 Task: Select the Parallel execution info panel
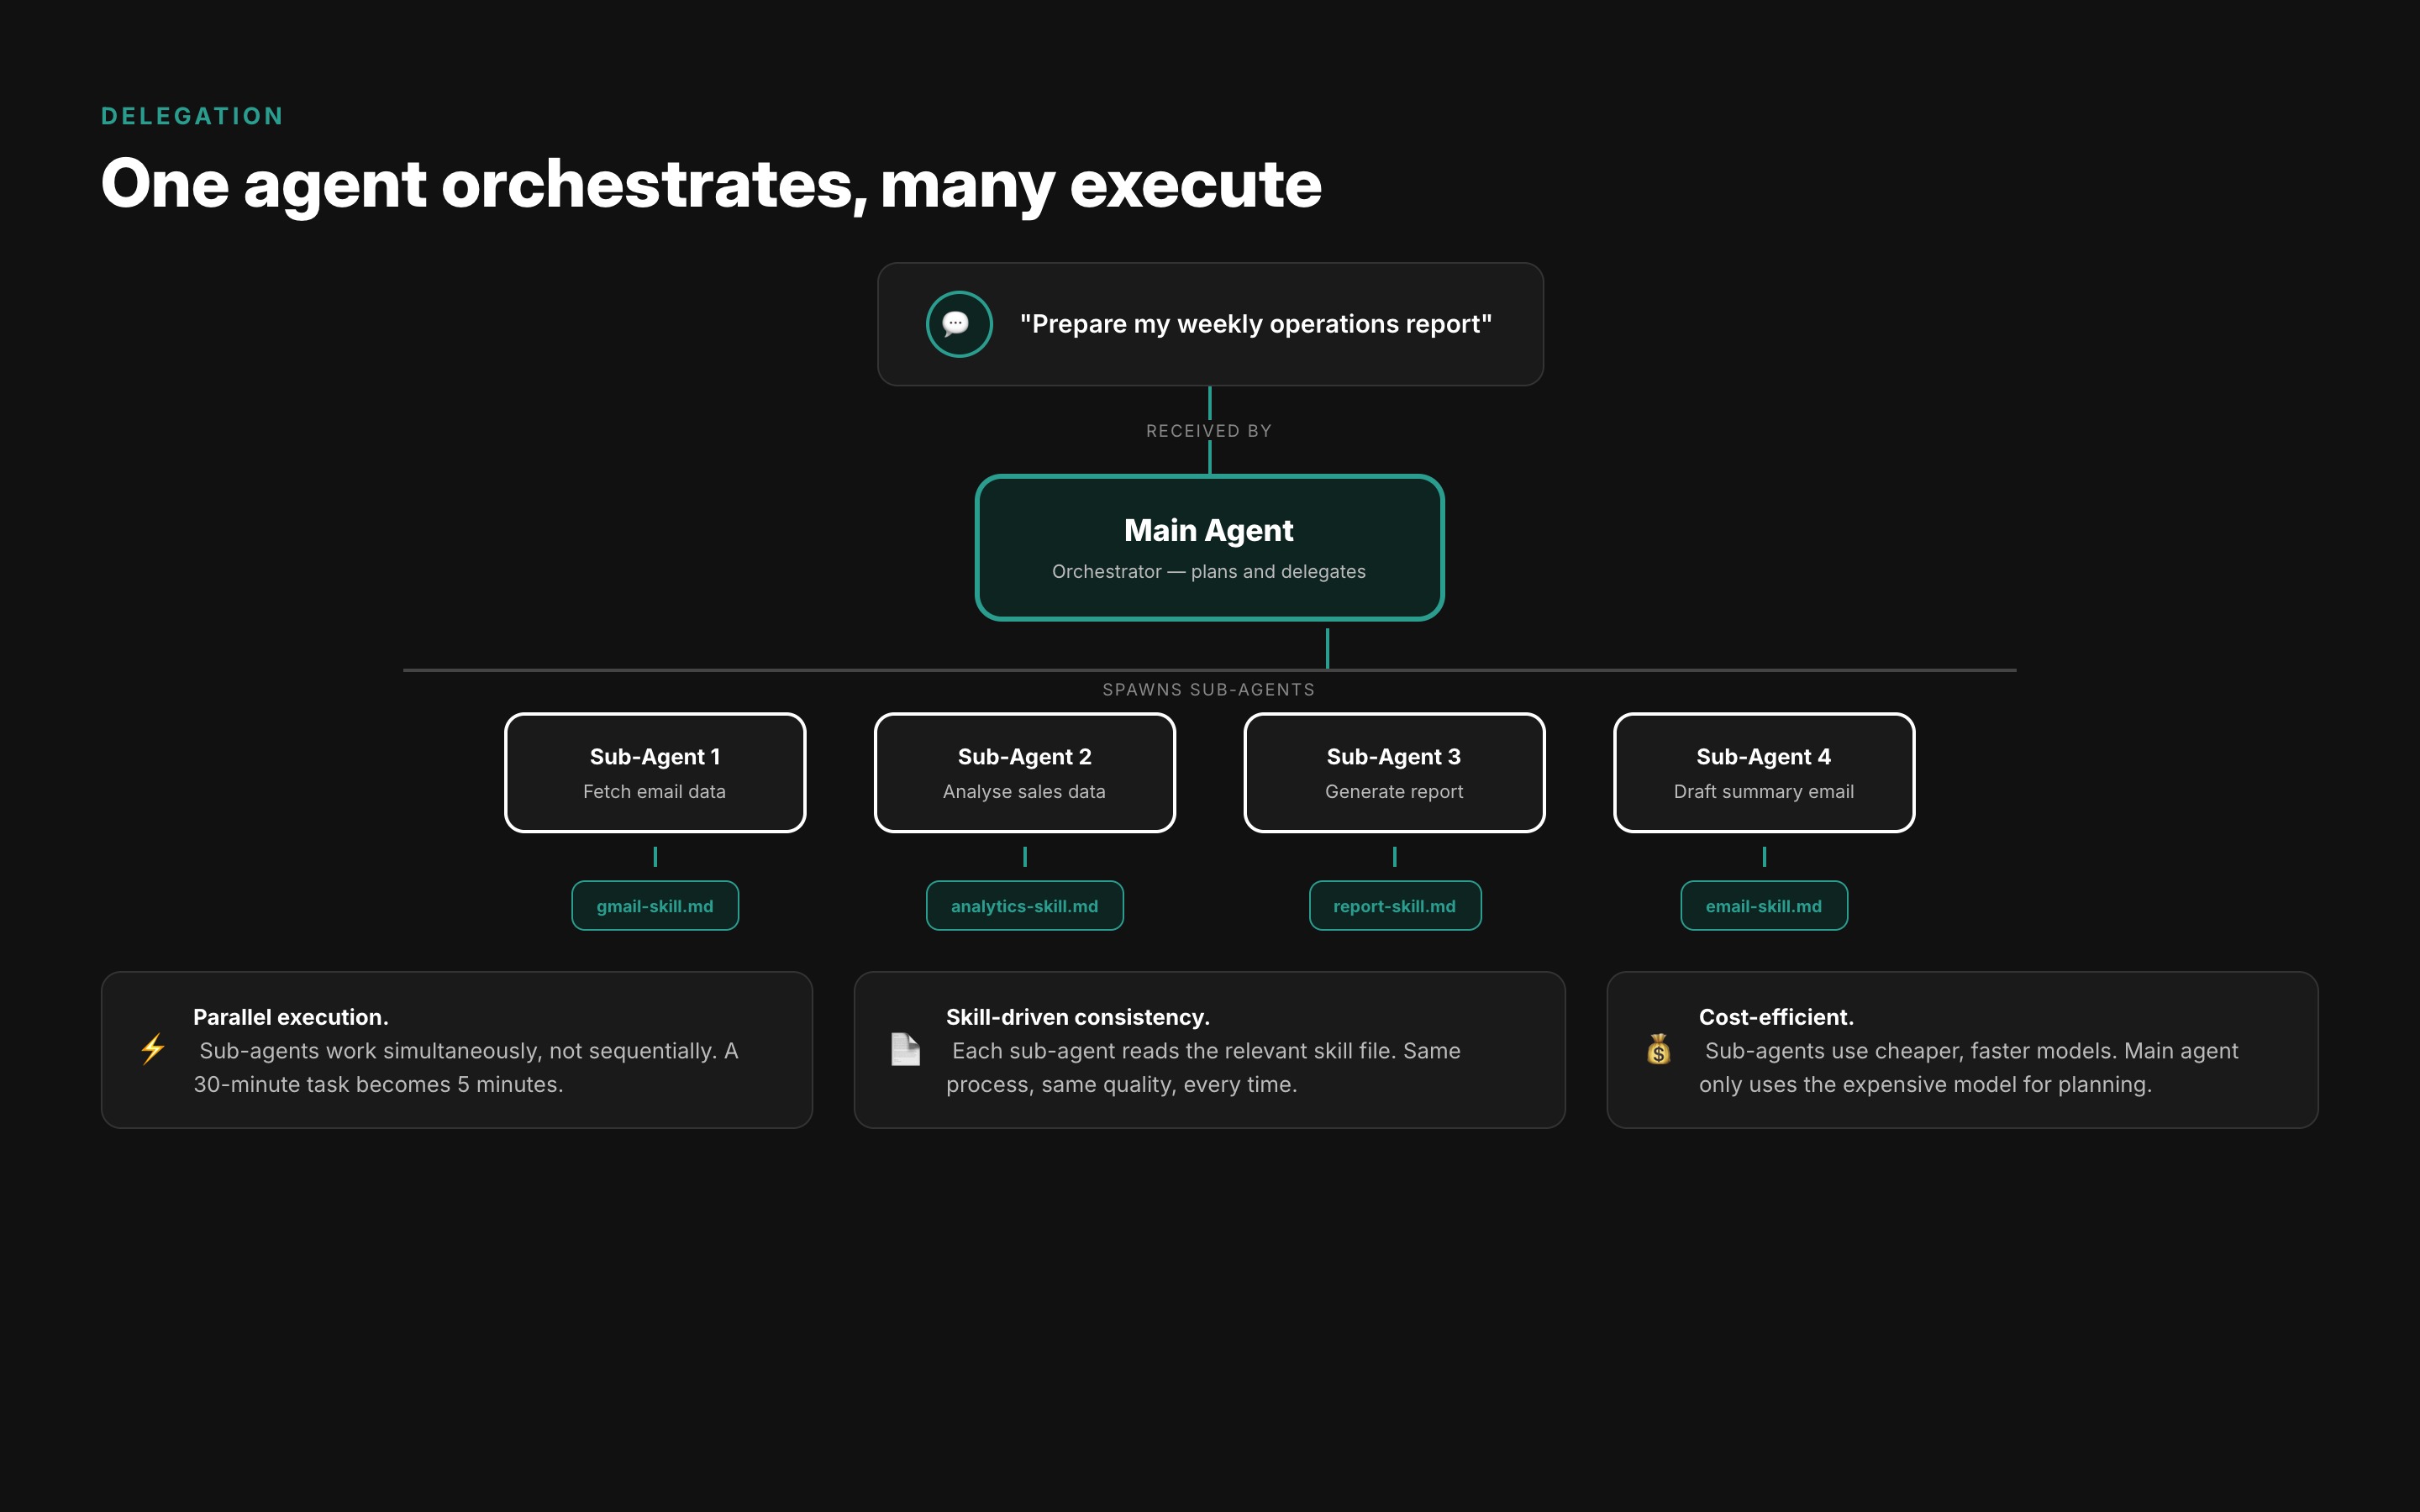pyautogui.click(x=457, y=1049)
